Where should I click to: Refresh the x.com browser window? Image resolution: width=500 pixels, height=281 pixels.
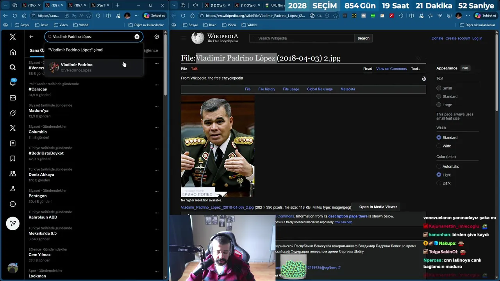pyautogui.click(x=14, y=16)
